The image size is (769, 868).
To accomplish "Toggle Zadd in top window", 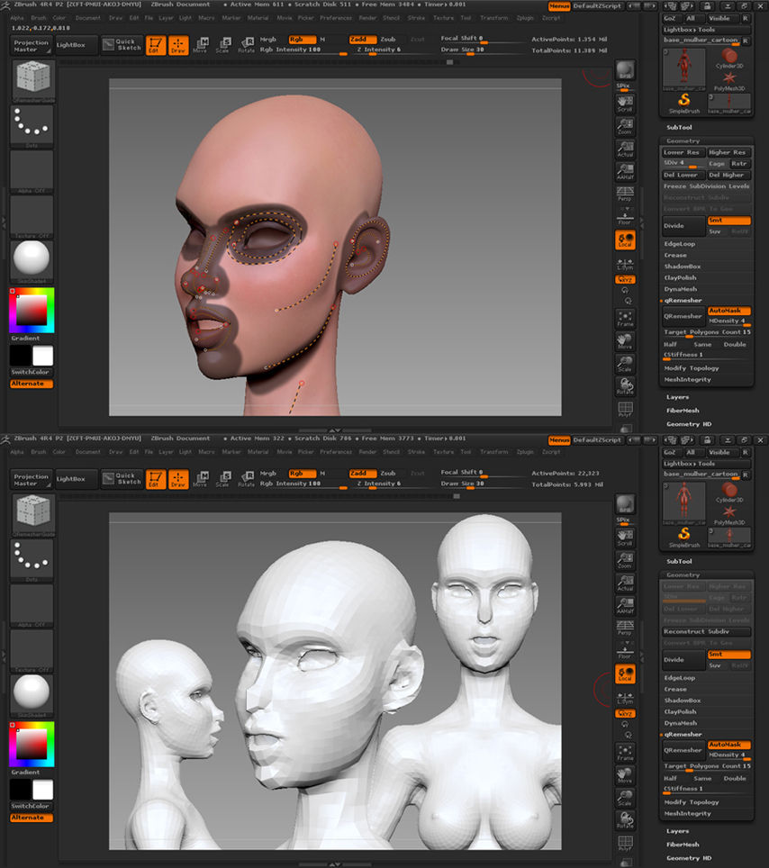I will point(363,40).
